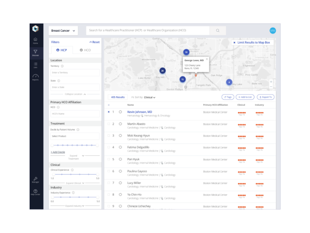The width and height of the screenshot is (310, 233).
Task: Click the Add Decile link
Action: click(58, 152)
